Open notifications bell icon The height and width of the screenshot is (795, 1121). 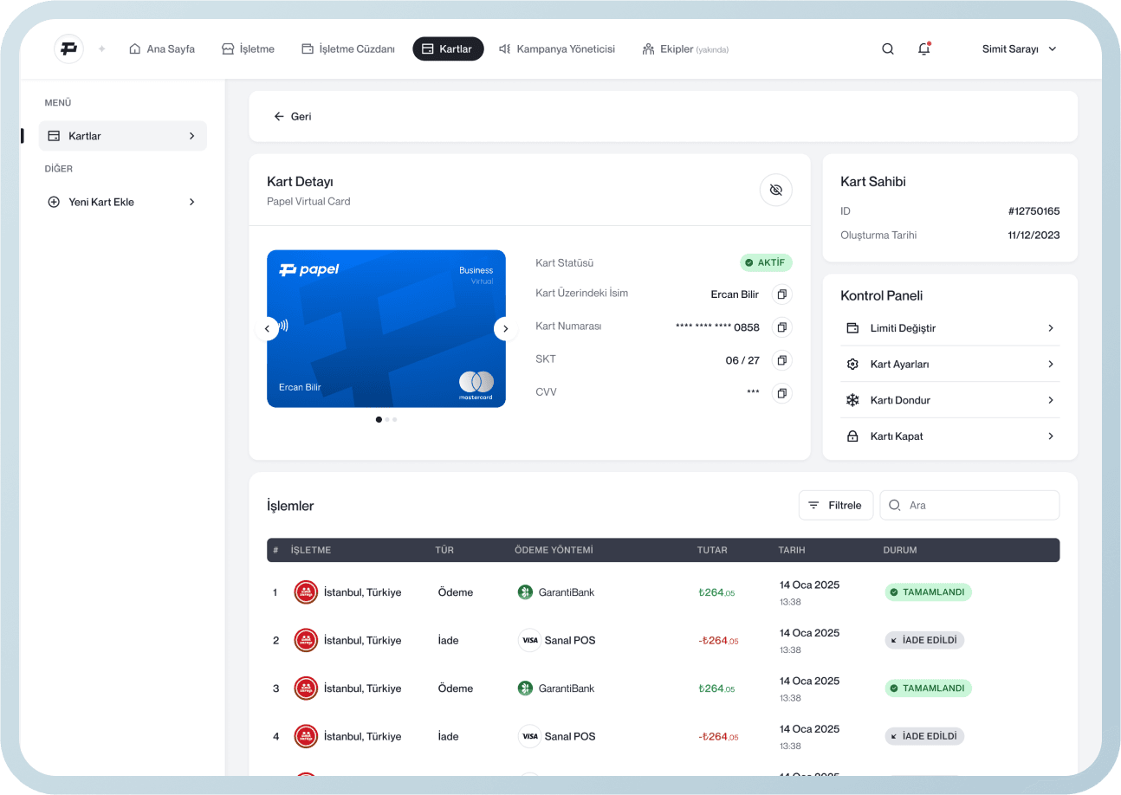pyautogui.click(x=924, y=49)
